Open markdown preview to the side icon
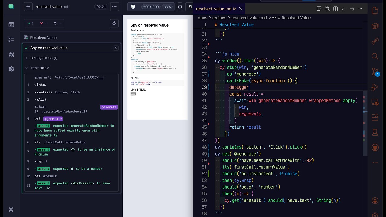This screenshot has height=217, width=386. click(319, 9)
